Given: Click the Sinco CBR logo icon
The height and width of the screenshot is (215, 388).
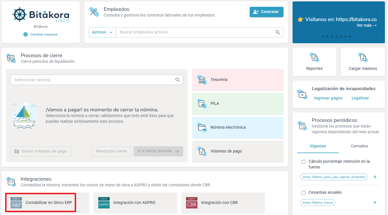Looking at the screenshot, I should [192, 203].
